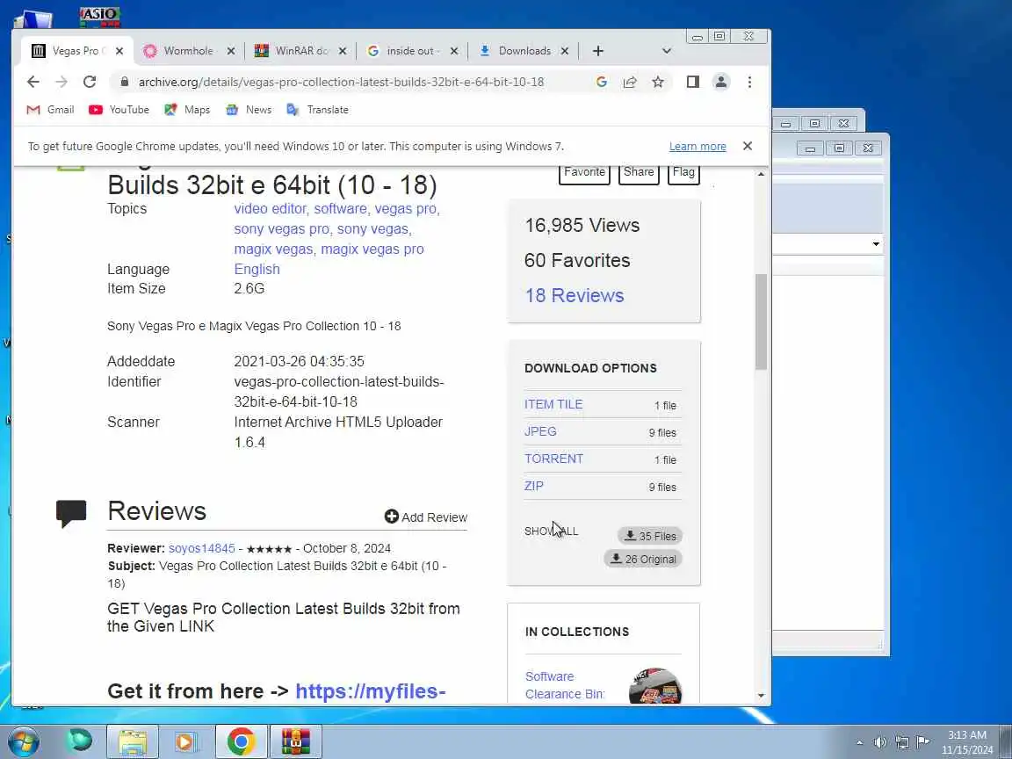Close the Wormhole tab
Screen dimensions: 1012x759
pos(231,51)
